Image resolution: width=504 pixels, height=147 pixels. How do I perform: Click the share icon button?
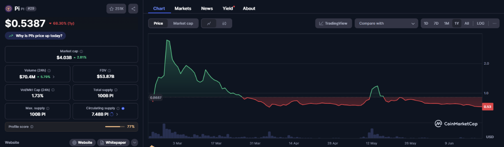coord(133,8)
